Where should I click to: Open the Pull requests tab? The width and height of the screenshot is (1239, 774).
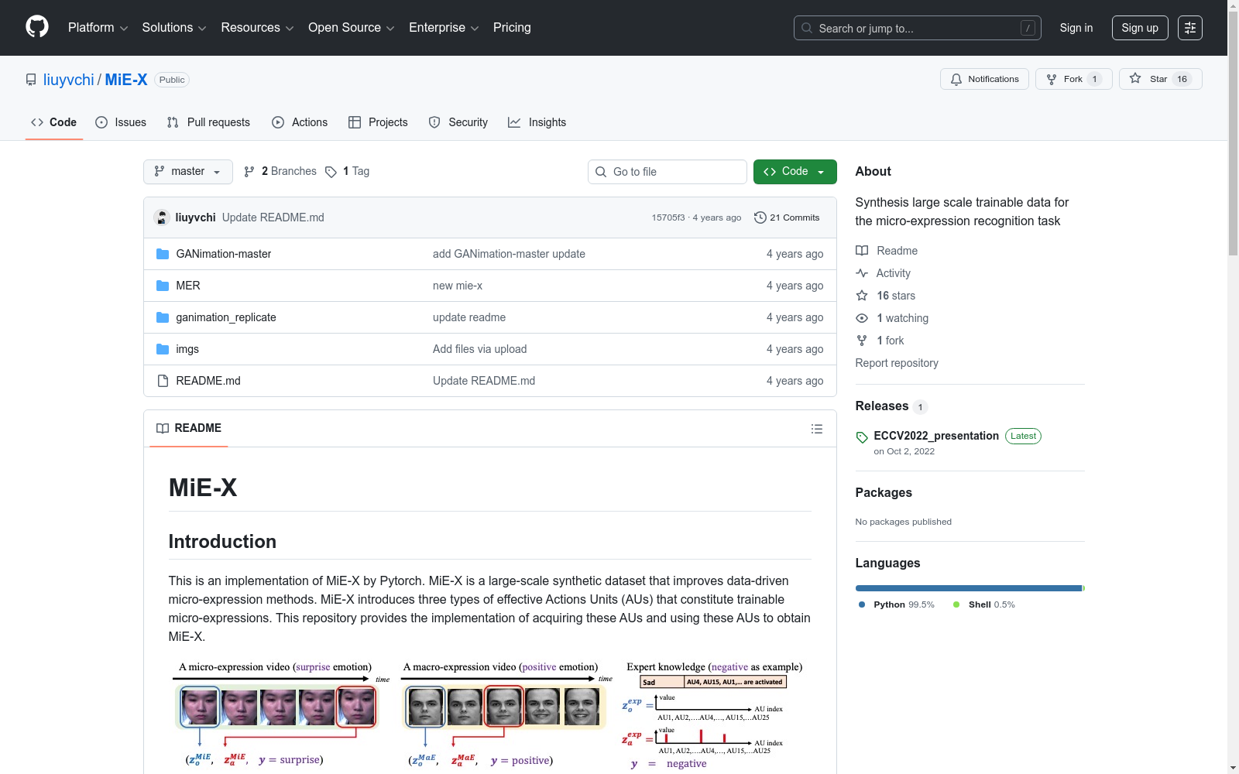(x=208, y=122)
